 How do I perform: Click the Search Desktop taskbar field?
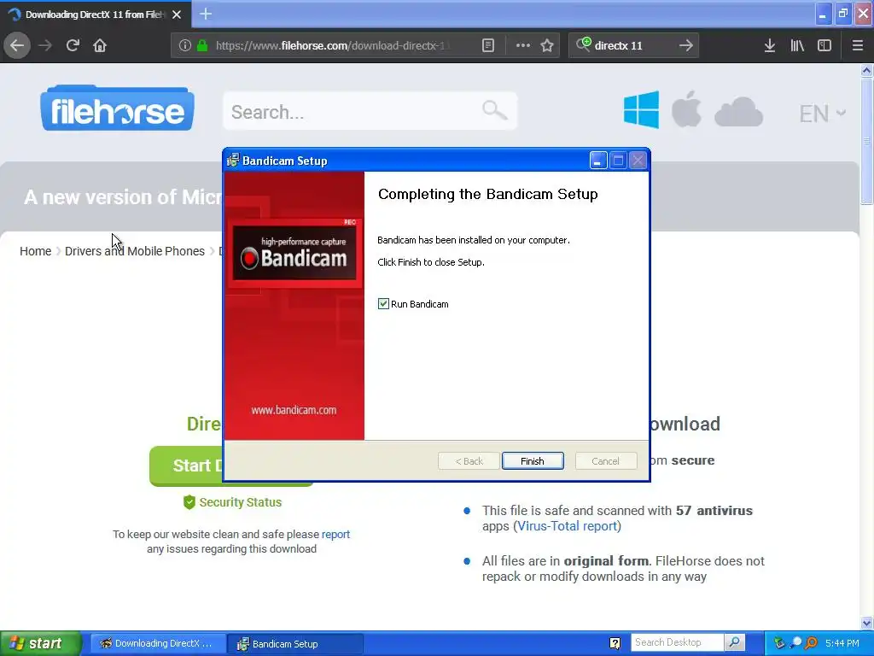click(x=677, y=642)
